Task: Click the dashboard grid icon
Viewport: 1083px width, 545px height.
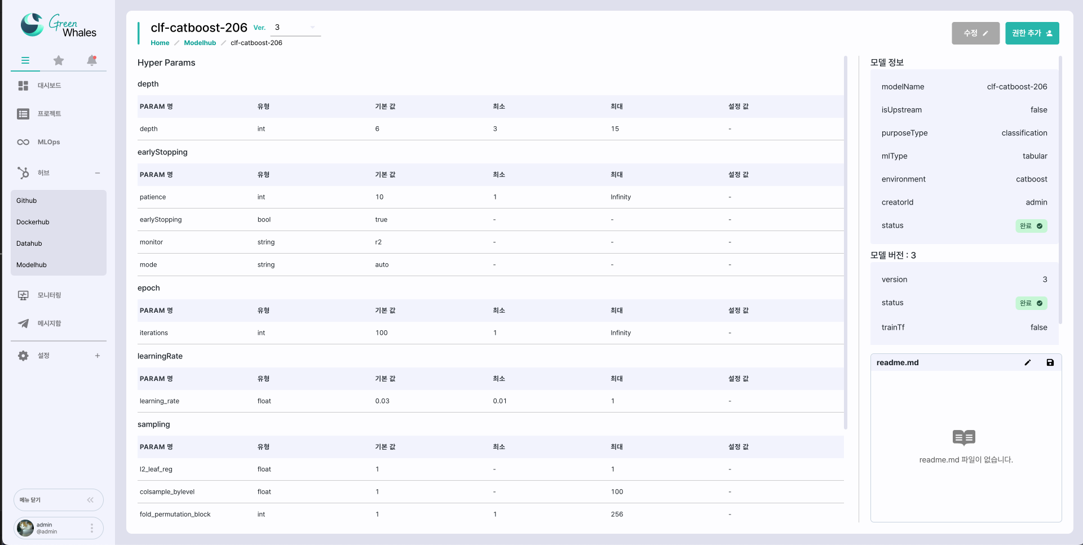Action: [23, 86]
